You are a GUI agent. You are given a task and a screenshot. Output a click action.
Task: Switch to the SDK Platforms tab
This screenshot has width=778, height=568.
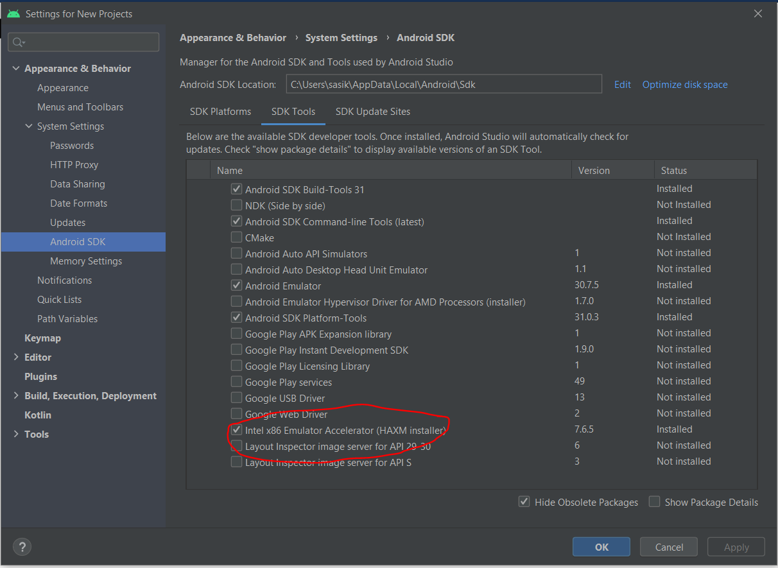[220, 112]
